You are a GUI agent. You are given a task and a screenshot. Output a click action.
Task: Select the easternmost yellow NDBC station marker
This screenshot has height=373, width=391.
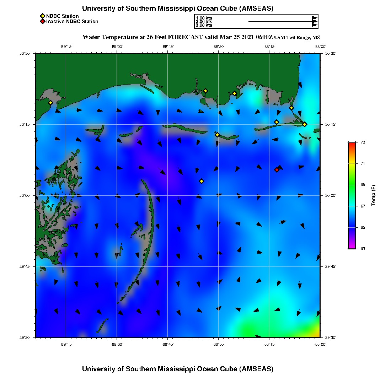click(x=305, y=124)
